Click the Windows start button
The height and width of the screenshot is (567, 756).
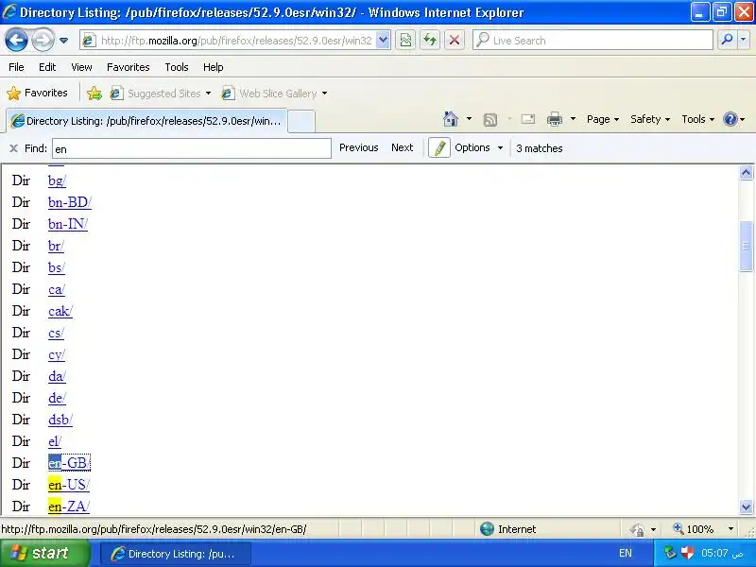tap(44, 553)
